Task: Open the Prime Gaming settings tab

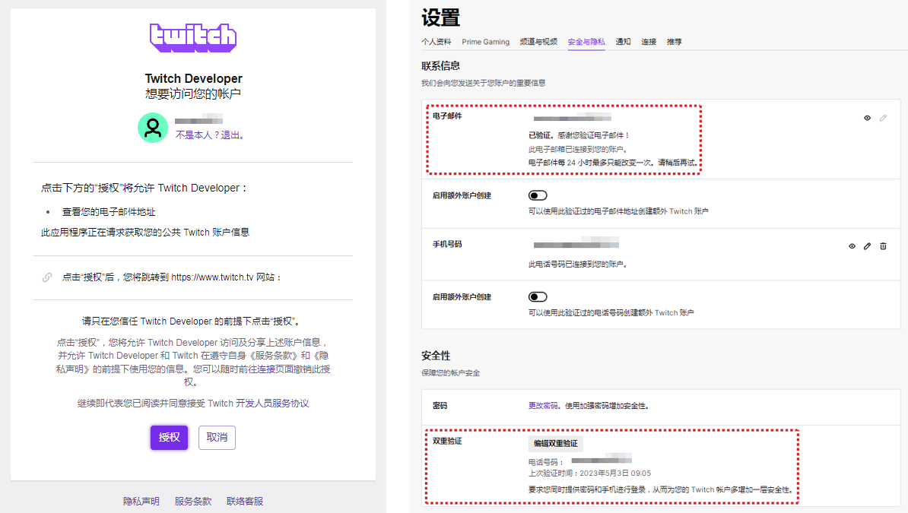Action: [x=485, y=42]
